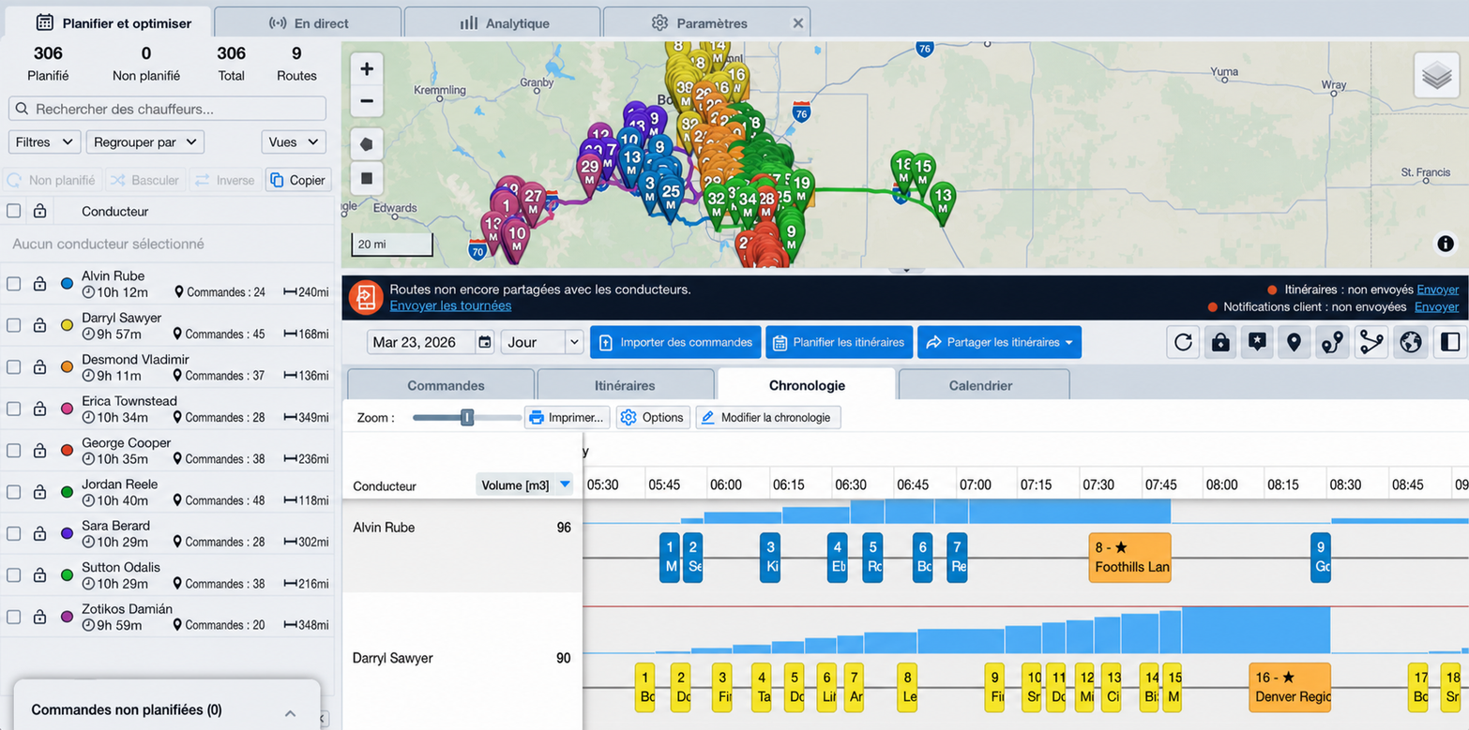This screenshot has width=1469, height=730.
Task: Open the Filtres dropdown
Action: tap(44, 142)
